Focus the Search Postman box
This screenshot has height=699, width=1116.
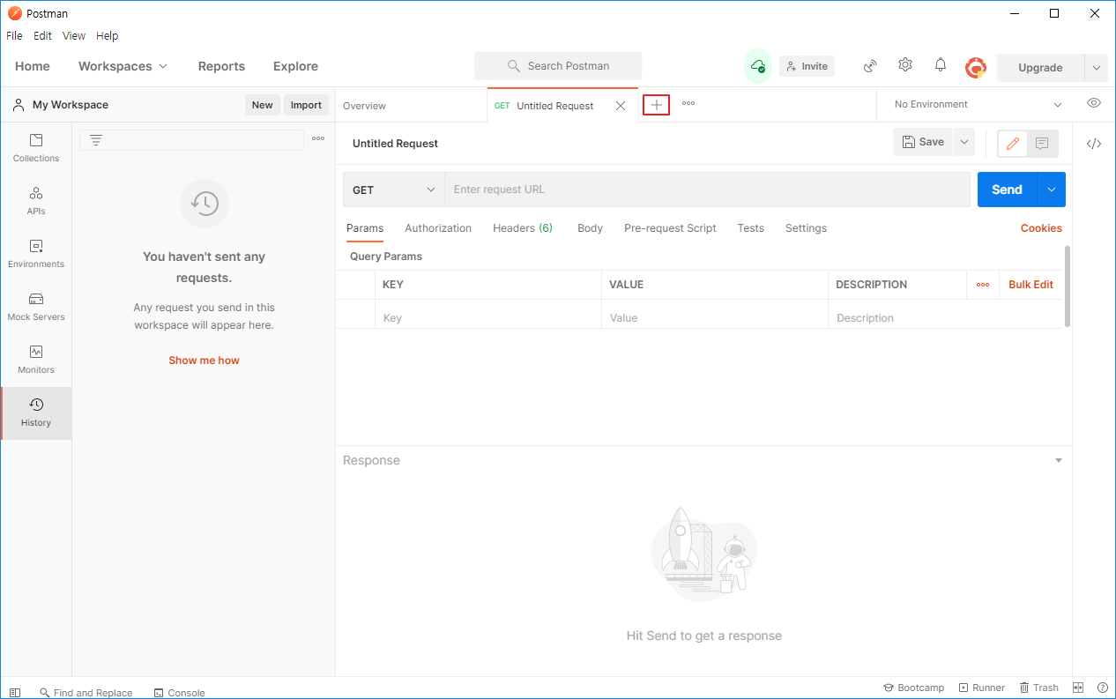pyautogui.click(x=558, y=66)
